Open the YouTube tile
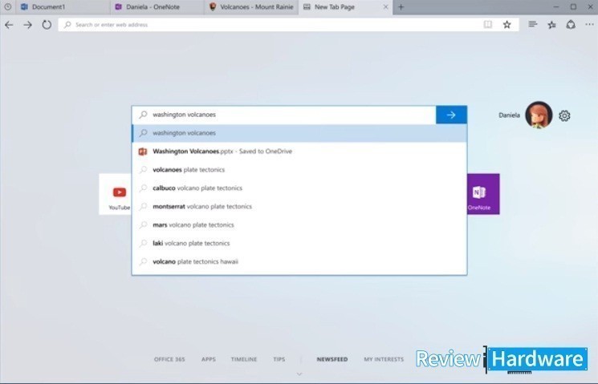 119,194
